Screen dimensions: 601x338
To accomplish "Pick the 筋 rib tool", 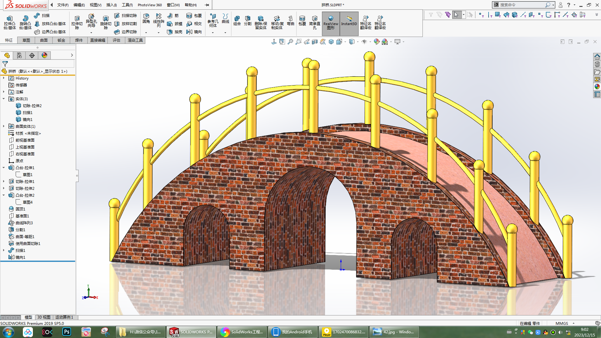I will (x=173, y=16).
